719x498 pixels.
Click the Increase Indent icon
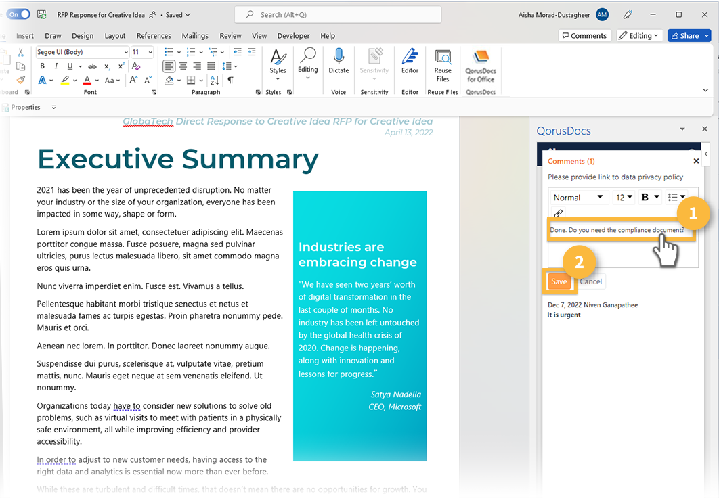pos(252,52)
